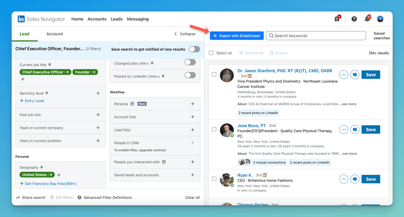The width and height of the screenshot is (404, 217).
Task: Collapse the filter panel
Action: coord(185,34)
